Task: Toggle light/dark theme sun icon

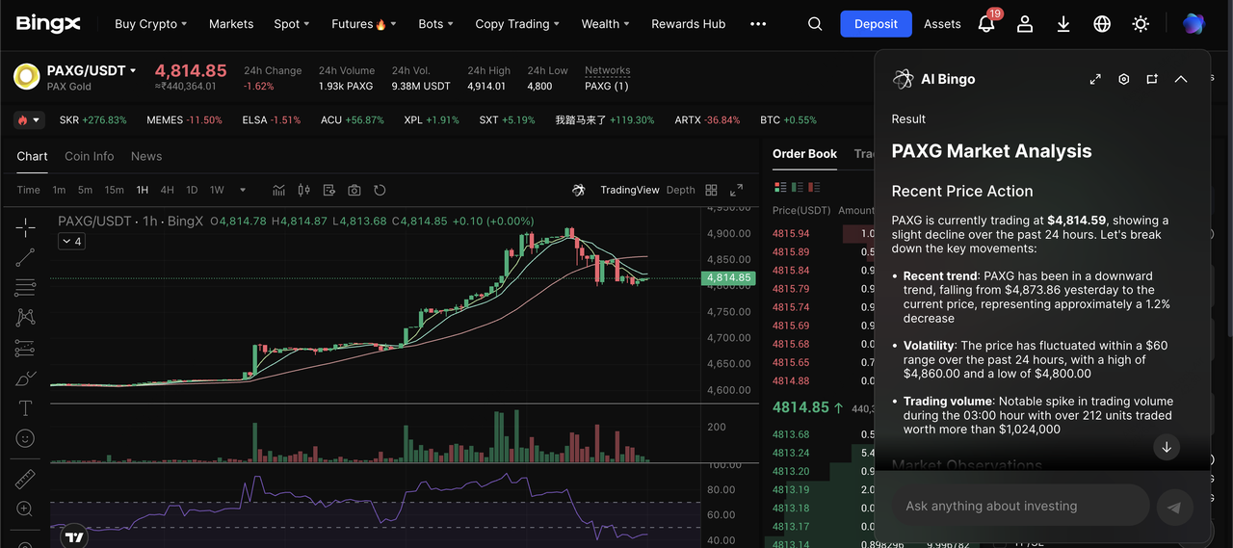Action: tap(1141, 24)
